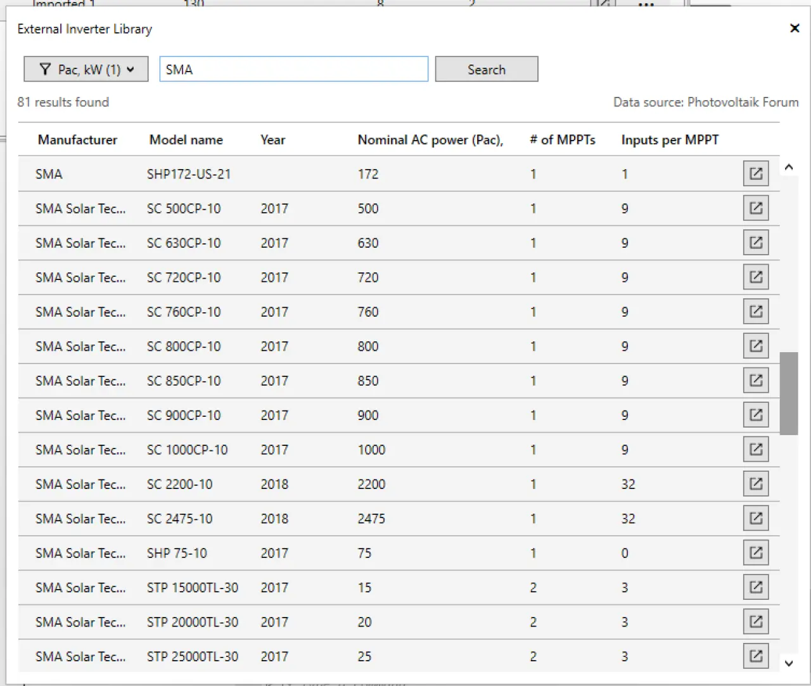This screenshot has height=686, width=811.
Task: Expand the Pac, kW filter dropdown
Action: (86, 70)
